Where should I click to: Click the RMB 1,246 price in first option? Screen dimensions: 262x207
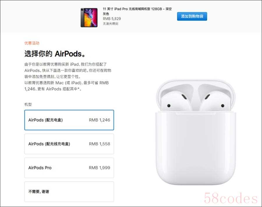[x=100, y=120]
